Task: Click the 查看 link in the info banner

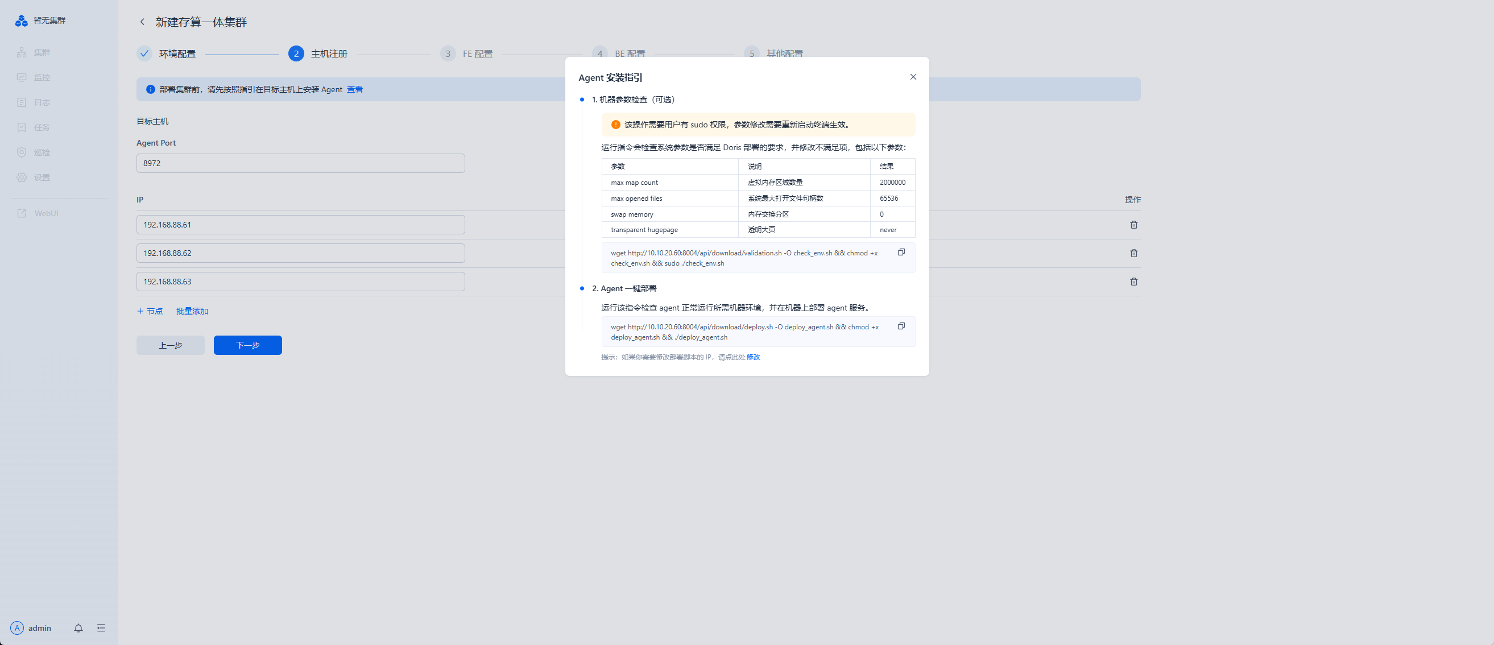Action: (x=354, y=89)
